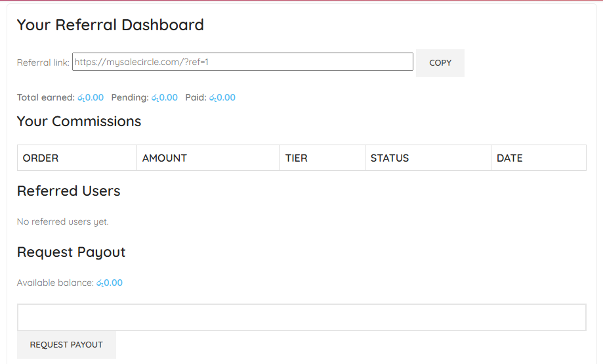Click the 'No referred users yet' message
The width and height of the screenshot is (603, 364).
[x=63, y=222]
